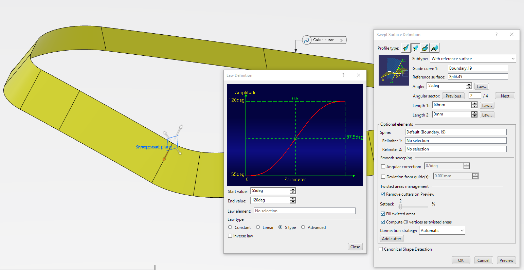Screen dimensions: 524x270
Task: Click the Preview button
Action: pos(506,260)
